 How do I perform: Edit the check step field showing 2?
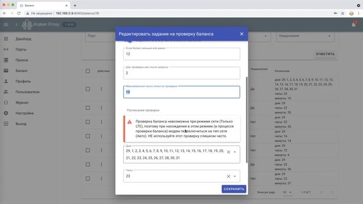[181, 73]
